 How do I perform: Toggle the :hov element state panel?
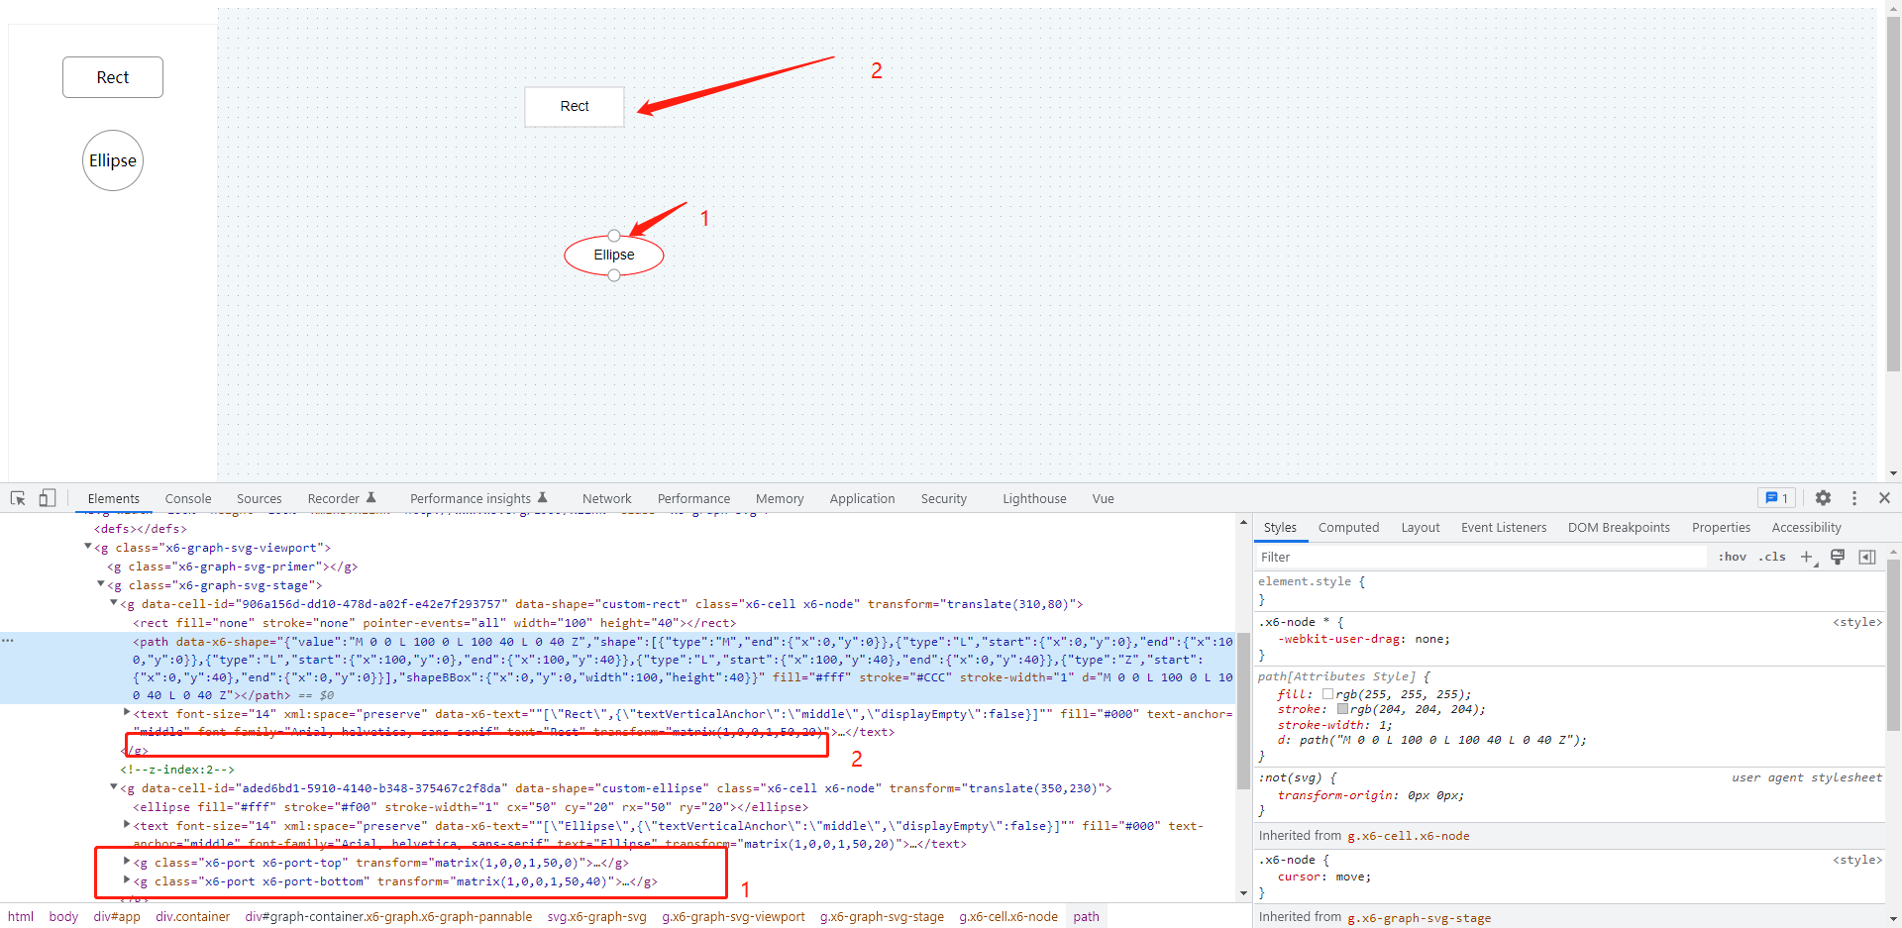1733,557
